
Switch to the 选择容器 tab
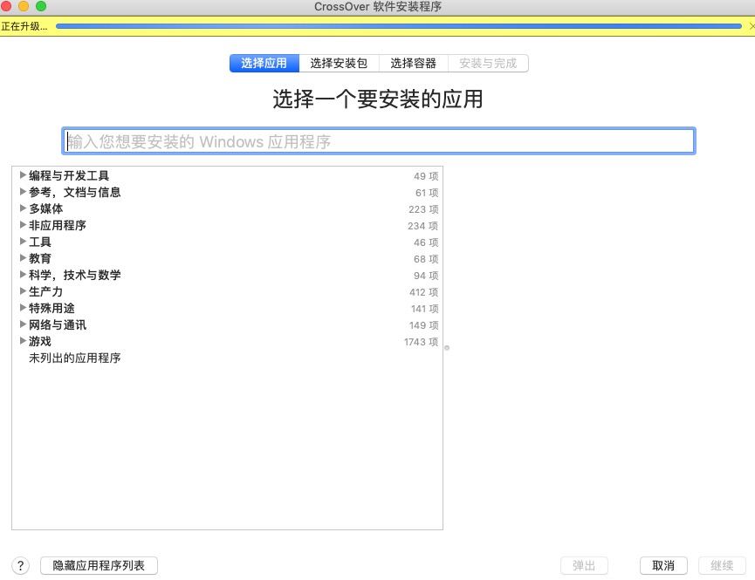pos(413,63)
